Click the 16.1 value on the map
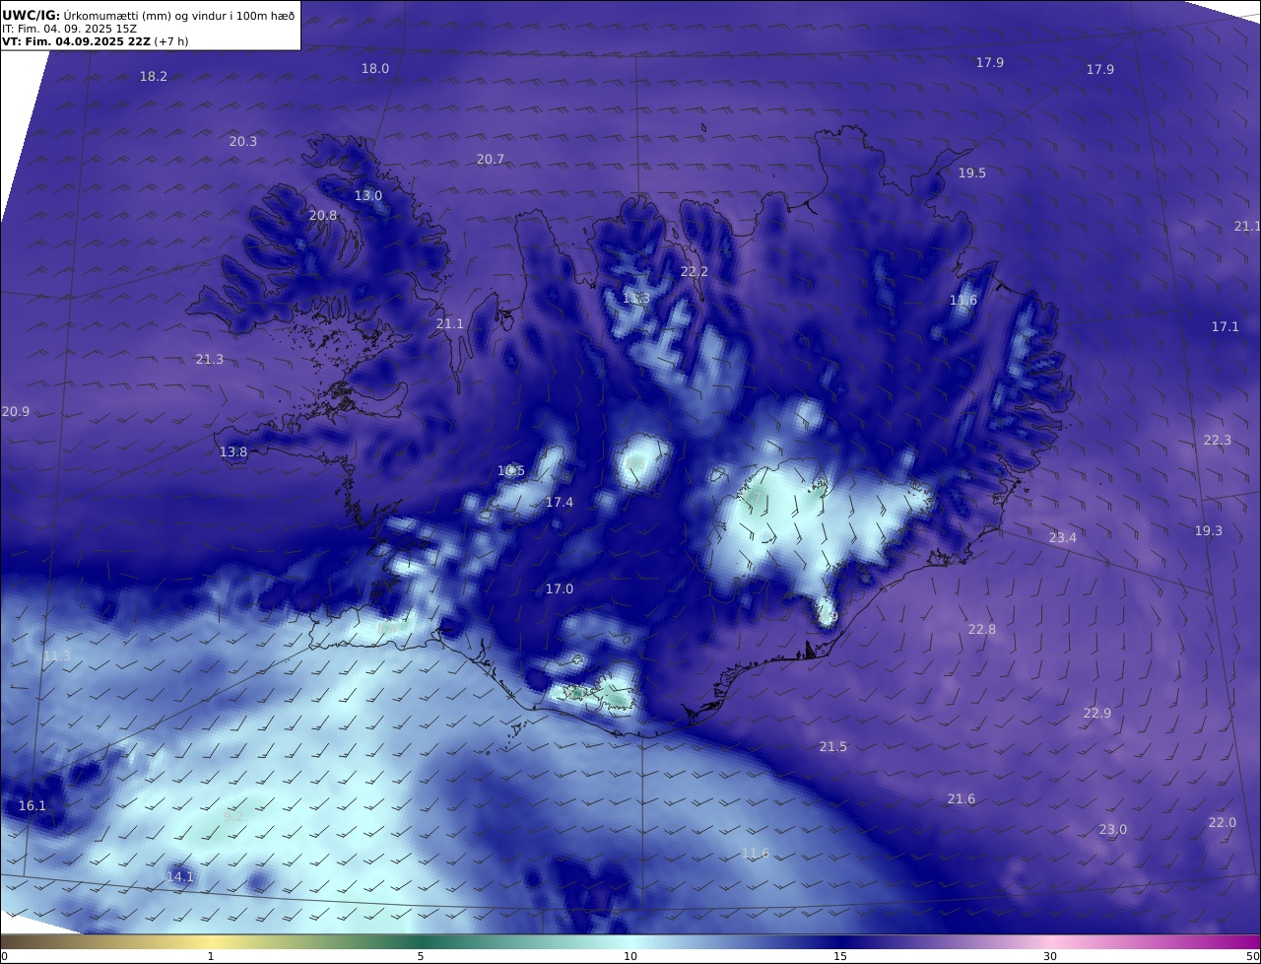1261x964 pixels. coord(33,805)
